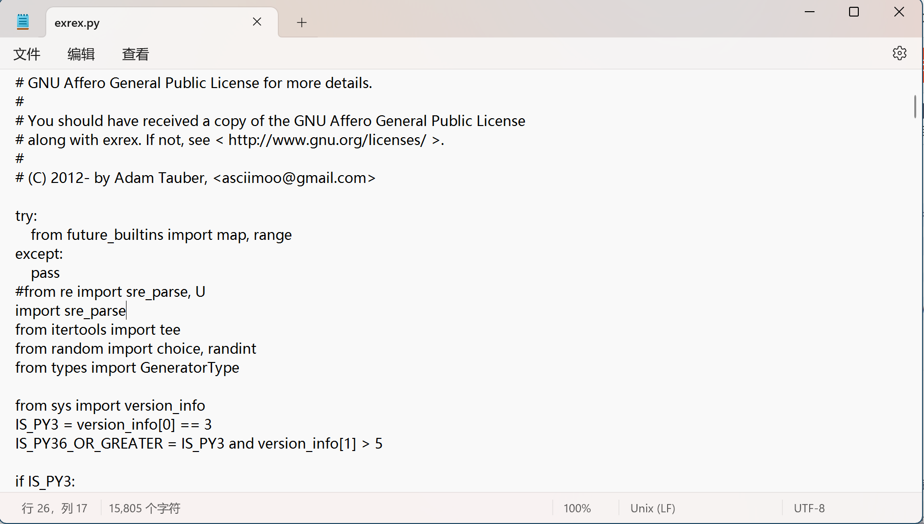The width and height of the screenshot is (924, 524).
Task: Click the line and column indicator 行 26, 列 17
Action: 54,508
